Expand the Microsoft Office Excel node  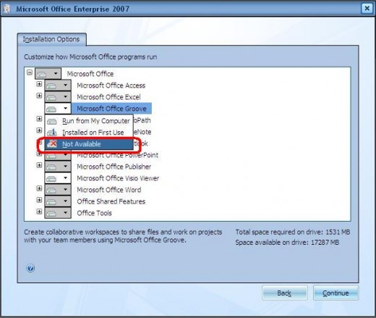click(39, 96)
